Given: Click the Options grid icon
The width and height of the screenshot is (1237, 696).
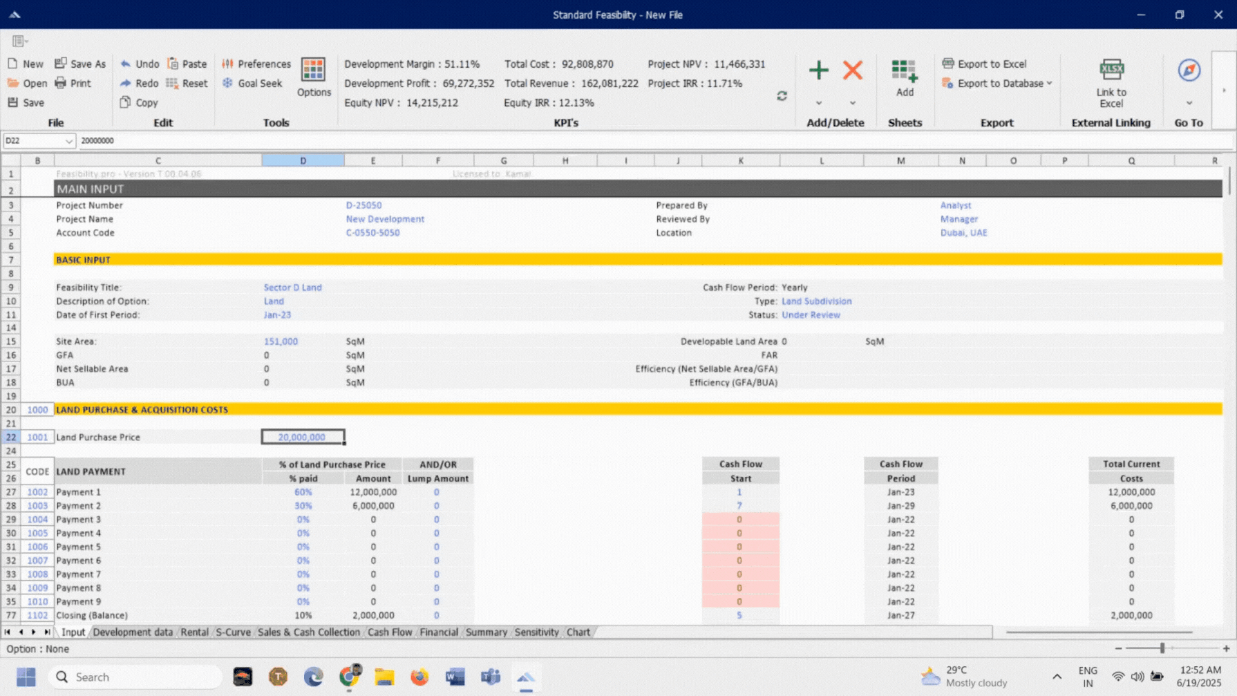Looking at the screenshot, I should 313,72.
